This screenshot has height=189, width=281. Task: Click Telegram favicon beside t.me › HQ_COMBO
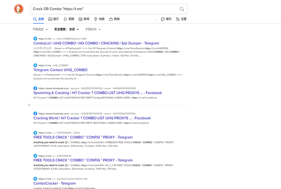coord(35,65)
